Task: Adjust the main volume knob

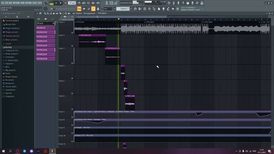Action: point(45,3)
